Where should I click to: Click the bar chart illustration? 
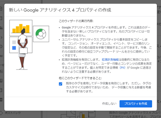pos(21,28)
